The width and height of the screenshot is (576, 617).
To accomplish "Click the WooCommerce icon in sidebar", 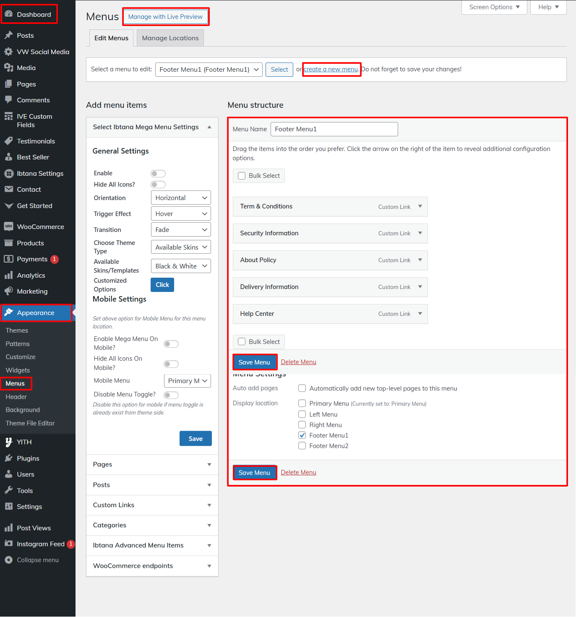I will tap(8, 226).
